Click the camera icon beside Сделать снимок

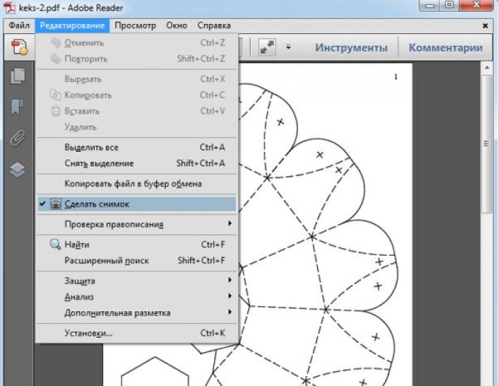(56, 203)
